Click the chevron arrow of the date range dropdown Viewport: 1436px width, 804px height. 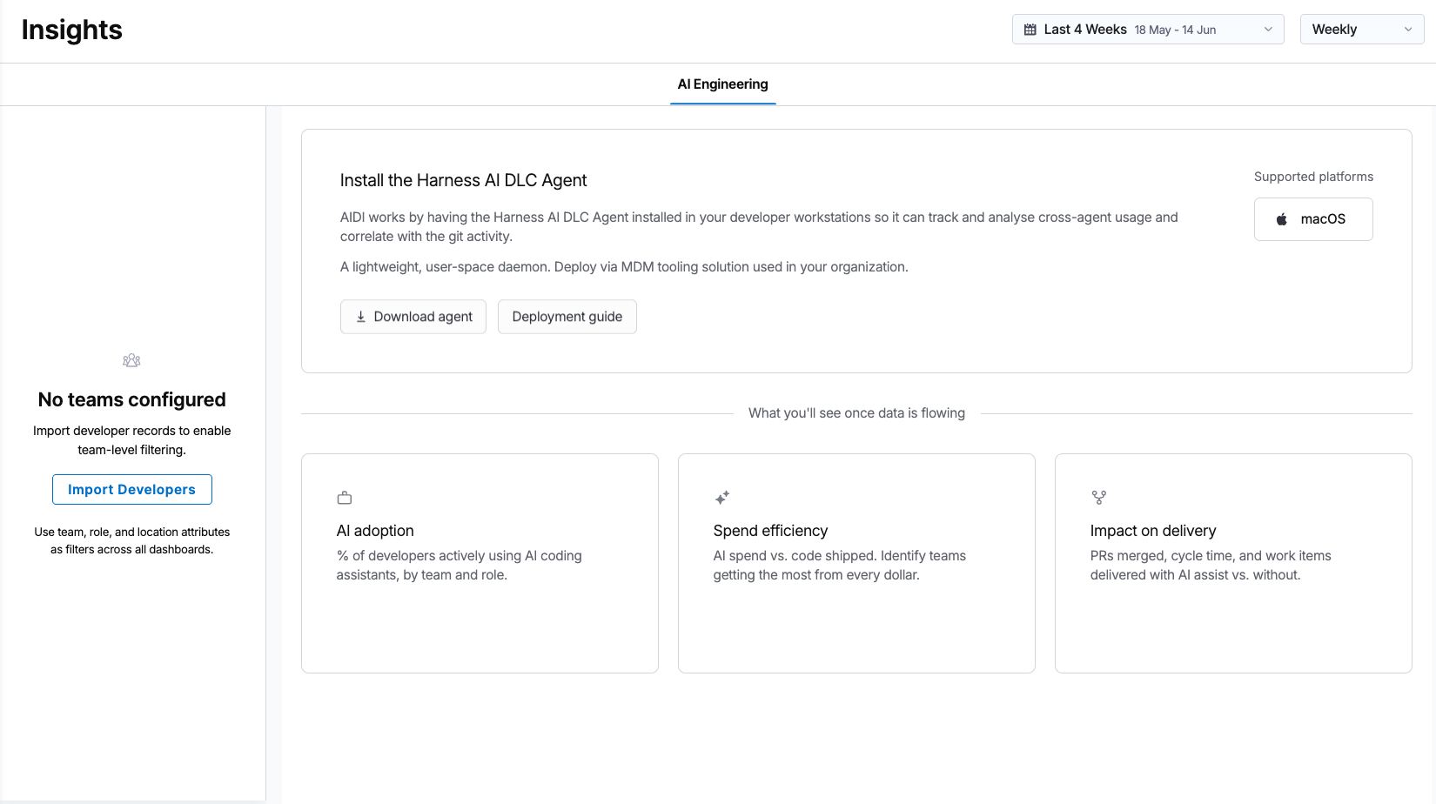point(1268,30)
